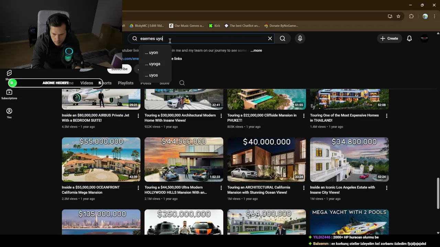Open the $135,000,000 video thumbnail
The width and height of the screenshot is (440, 247).
click(x=101, y=222)
